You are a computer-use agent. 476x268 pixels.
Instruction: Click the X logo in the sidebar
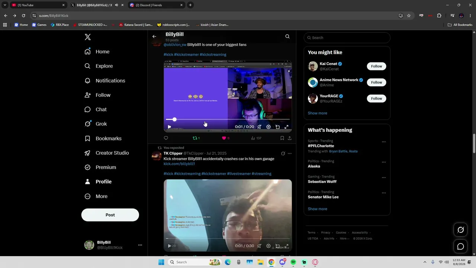tap(88, 37)
